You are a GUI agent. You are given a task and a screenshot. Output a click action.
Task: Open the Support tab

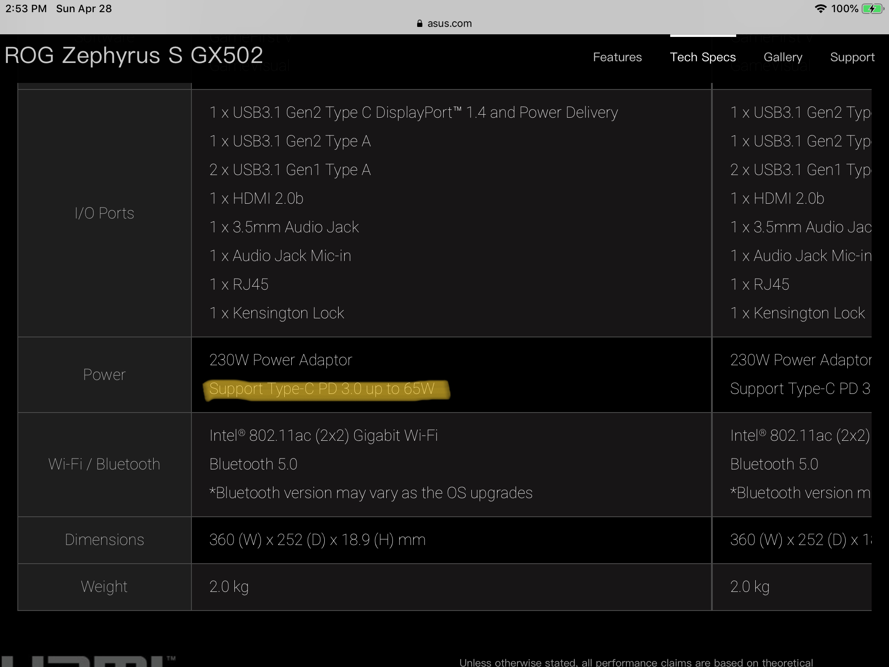tap(852, 57)
